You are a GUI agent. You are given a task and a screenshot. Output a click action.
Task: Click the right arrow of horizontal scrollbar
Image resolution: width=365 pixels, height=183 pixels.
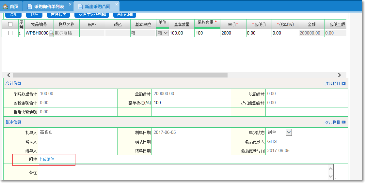coord(340,75)
